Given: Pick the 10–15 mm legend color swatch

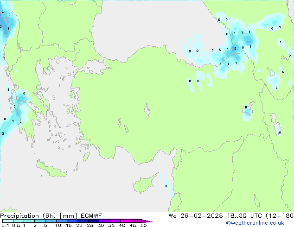Looking at the screenshot, I should (x=62, y=221).
